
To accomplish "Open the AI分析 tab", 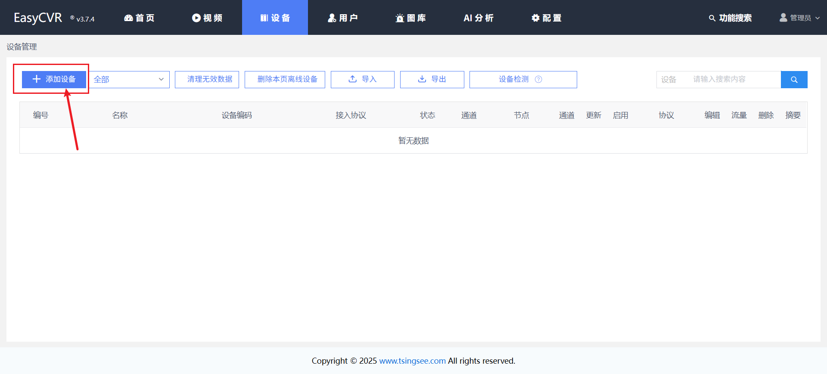I will point(478,18).
